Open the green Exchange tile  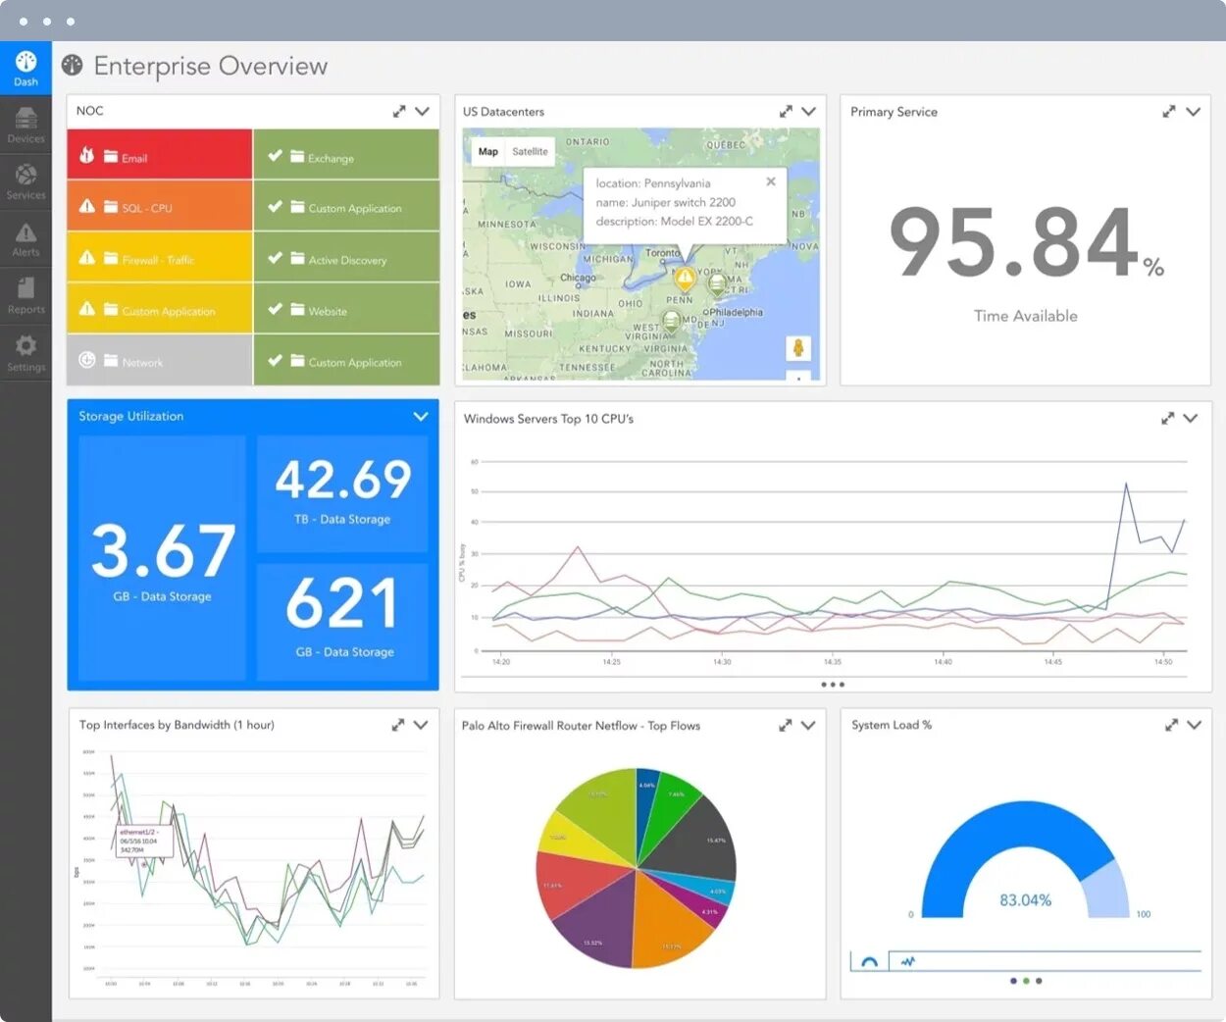[x=346, y=154]
